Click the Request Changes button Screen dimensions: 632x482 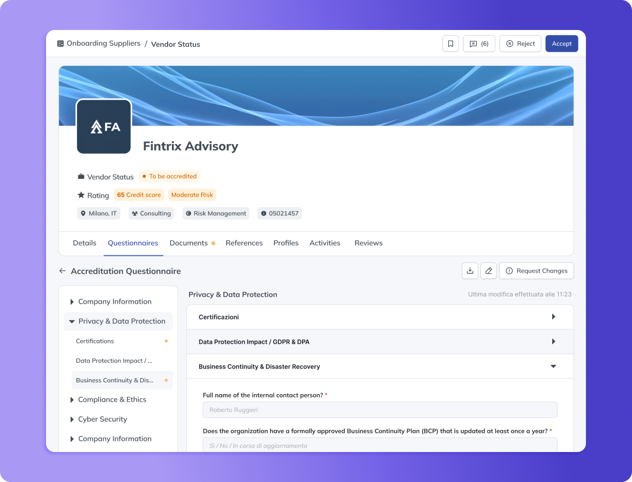click(x=536, y=271)
